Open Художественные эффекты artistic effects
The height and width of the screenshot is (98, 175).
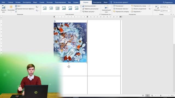click(x=25, y=9)
